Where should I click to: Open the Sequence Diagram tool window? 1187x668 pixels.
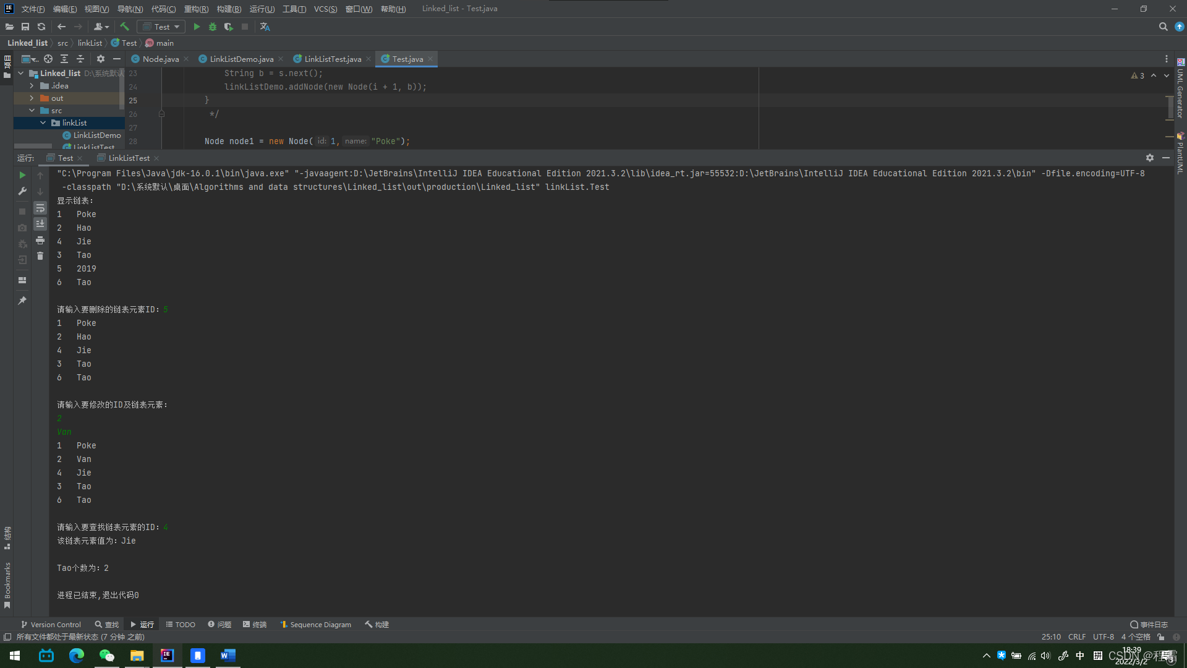pyautogui.click(x=316, y=625)
